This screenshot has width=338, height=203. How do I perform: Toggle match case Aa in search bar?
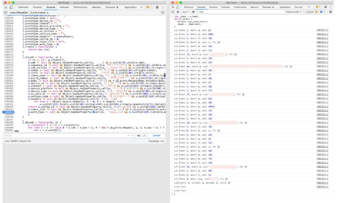138,135
